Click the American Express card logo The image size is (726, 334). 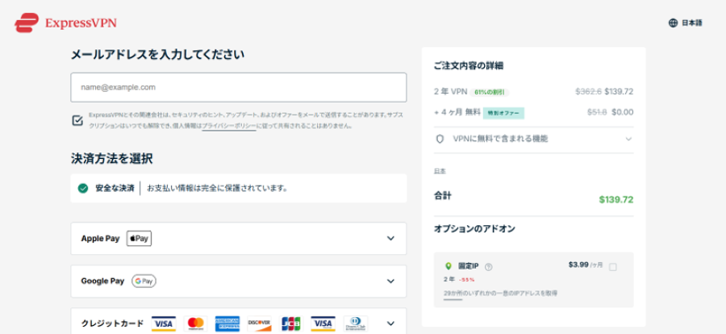tap(227, 324)
